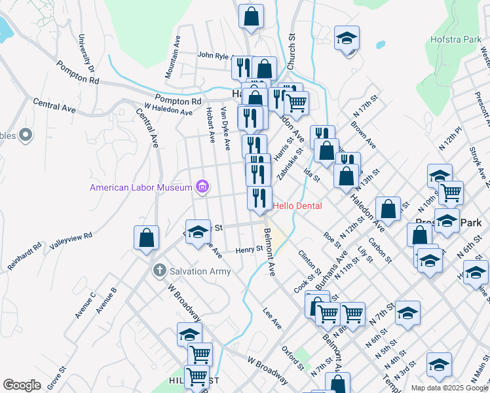490x393 pixels.
Task: Click the American Labor Museum text label
Action: click(140, 188)
